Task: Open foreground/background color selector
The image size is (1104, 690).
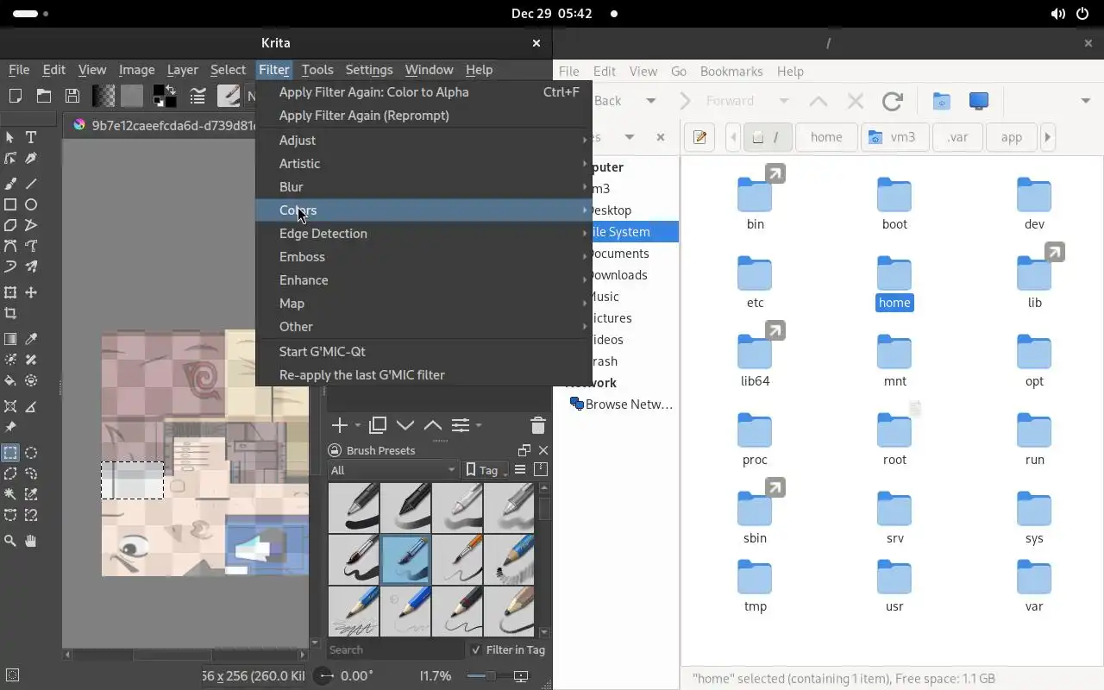Action: click(165, 96)
